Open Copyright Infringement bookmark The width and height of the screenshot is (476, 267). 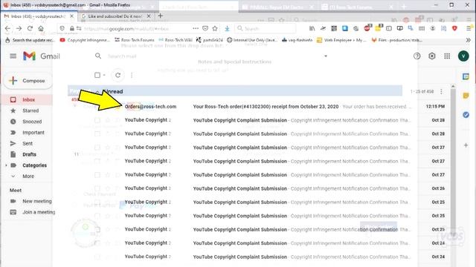85,40
